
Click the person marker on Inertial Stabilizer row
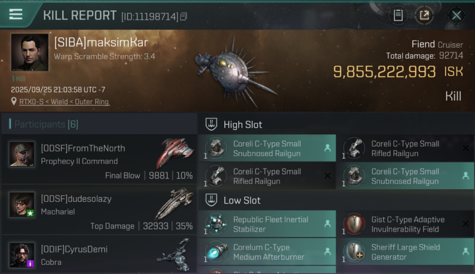[327, 224]
